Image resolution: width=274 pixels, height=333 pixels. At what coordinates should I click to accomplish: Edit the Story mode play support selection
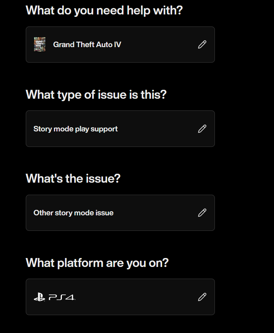point(202,129)
